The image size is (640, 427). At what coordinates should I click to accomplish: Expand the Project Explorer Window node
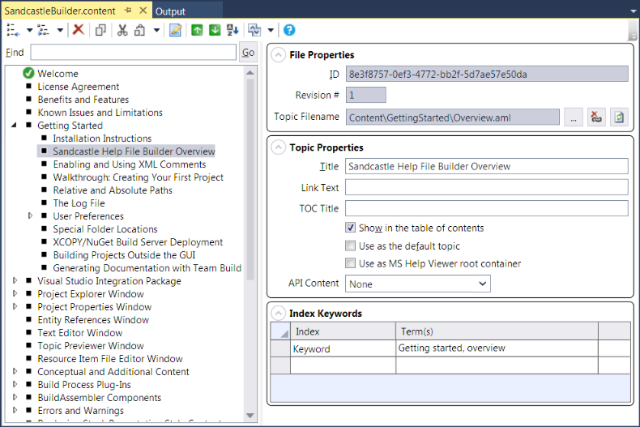pyautogui.click(x=15, y=293)
